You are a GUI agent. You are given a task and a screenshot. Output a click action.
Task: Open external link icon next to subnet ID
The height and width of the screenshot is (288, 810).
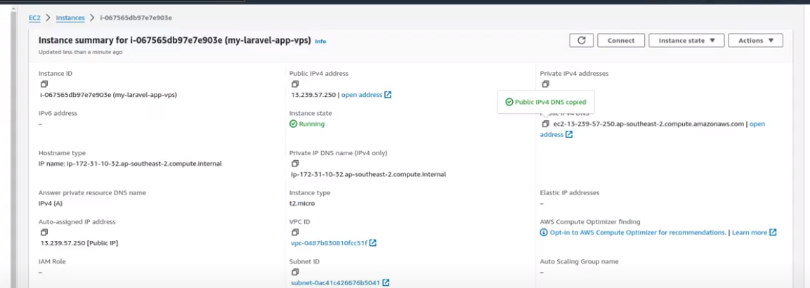(x=386, y=283)
